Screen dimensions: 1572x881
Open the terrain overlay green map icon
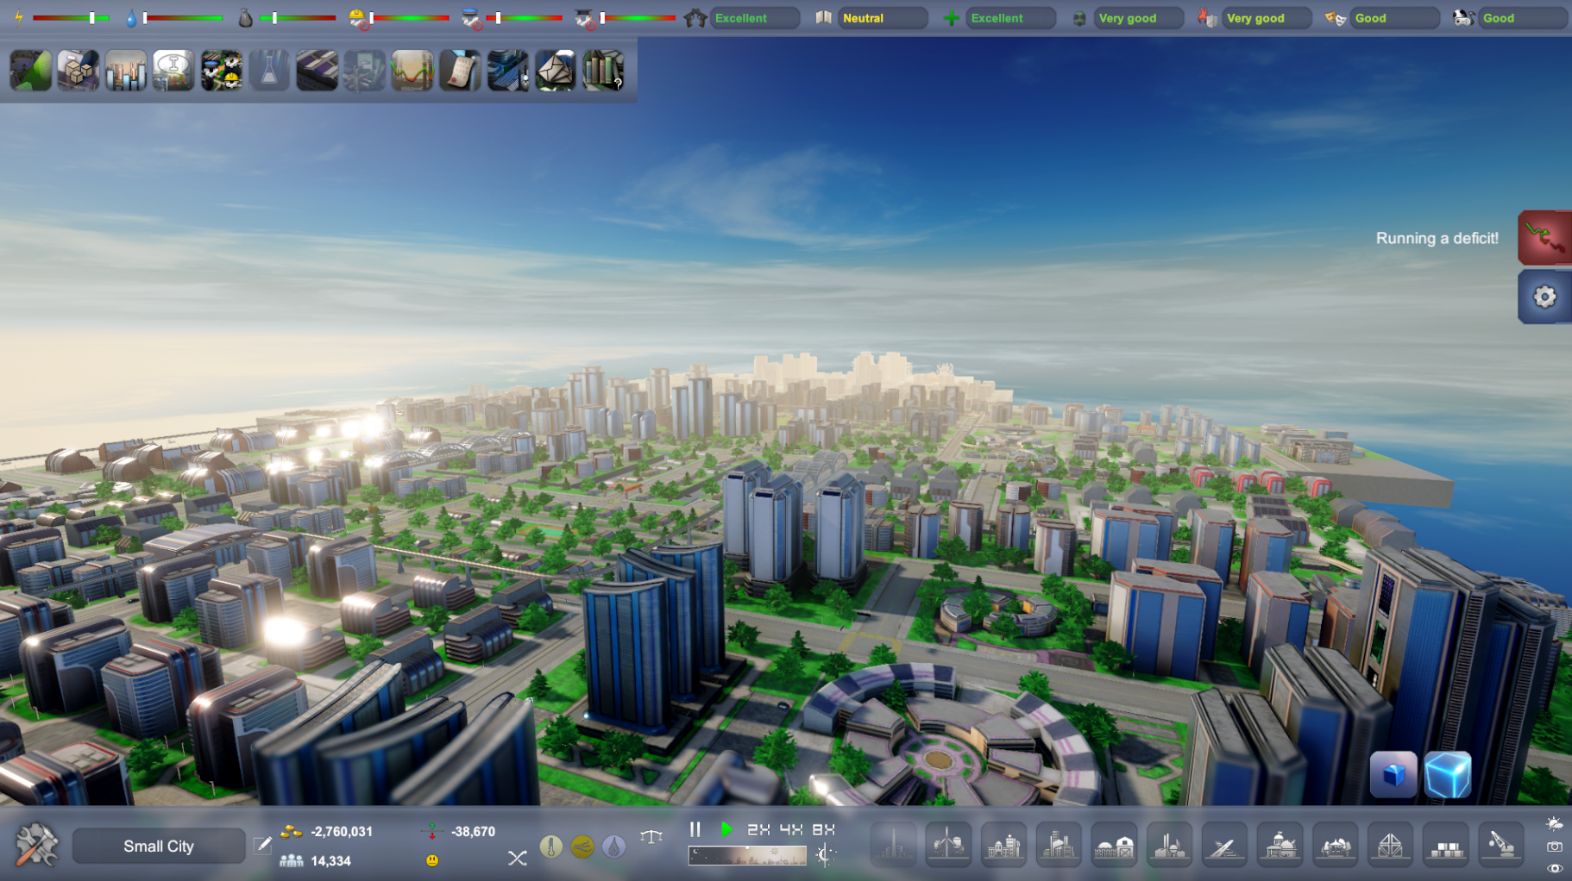click(x=30, y=70)
